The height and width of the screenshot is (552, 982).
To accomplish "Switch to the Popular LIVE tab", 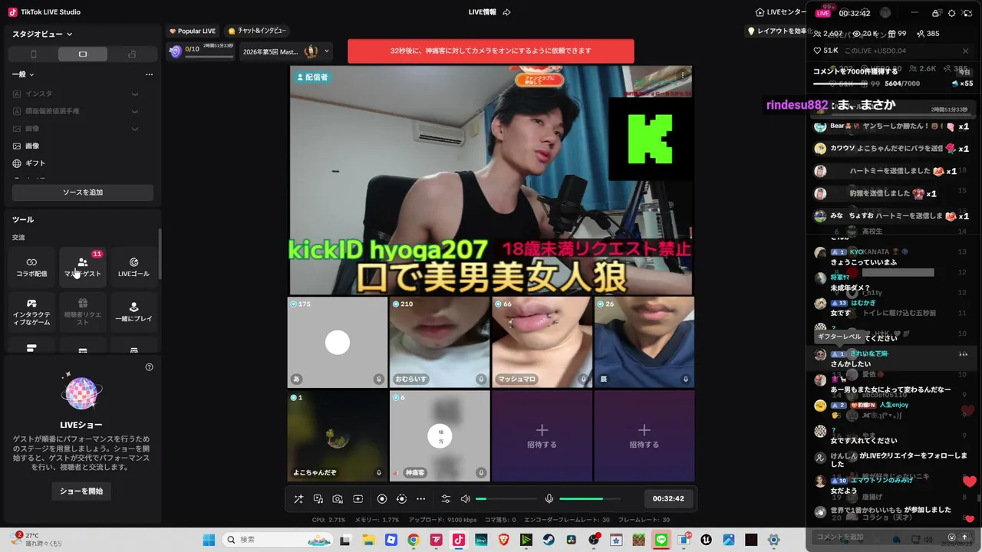I will (193, 31).
